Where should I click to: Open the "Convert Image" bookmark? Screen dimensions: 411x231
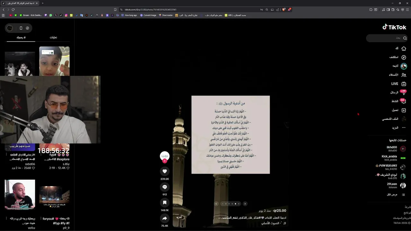click(x=148, y=15)
